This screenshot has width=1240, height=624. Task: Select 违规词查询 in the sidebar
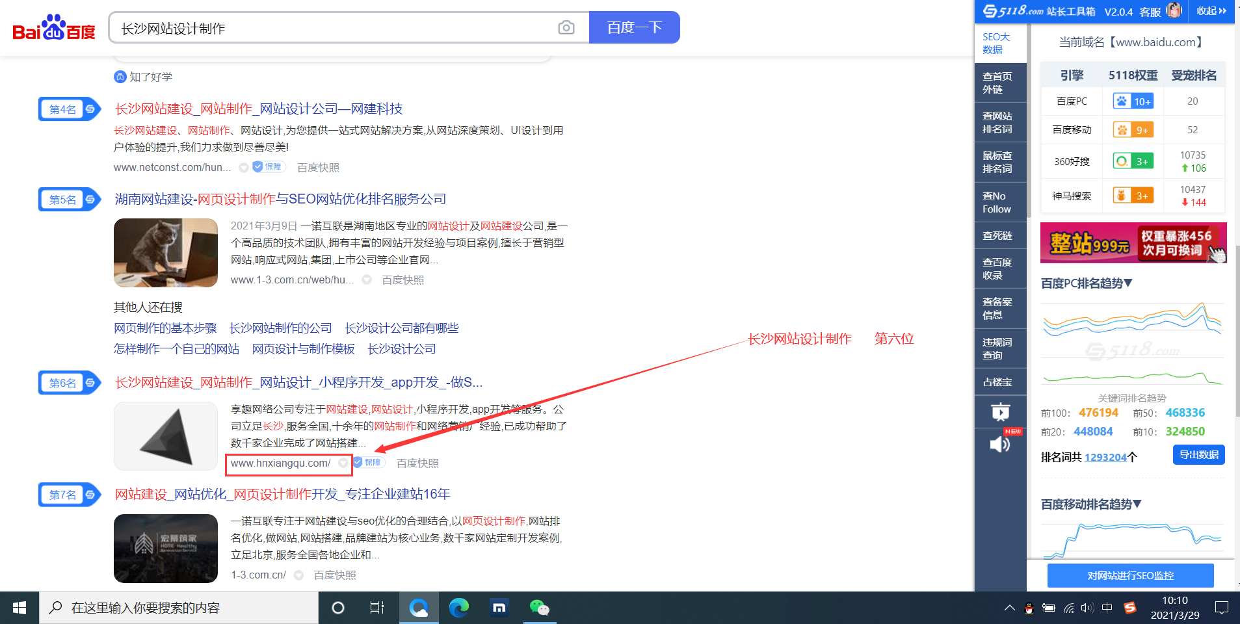1000,349
